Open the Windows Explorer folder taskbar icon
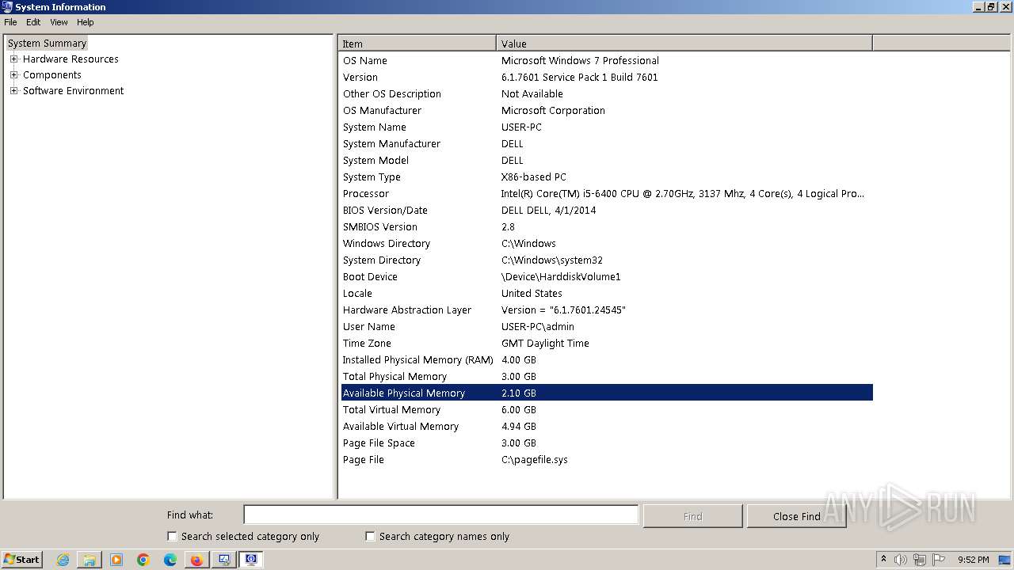This screenshot has height=570, width=1014. [x=90, y=560]
